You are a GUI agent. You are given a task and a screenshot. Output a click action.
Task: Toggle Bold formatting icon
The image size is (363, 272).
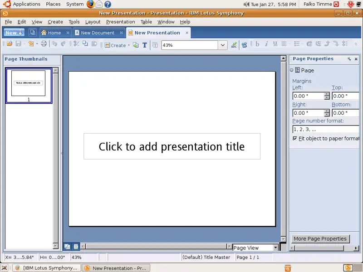(x=257, y=44)
